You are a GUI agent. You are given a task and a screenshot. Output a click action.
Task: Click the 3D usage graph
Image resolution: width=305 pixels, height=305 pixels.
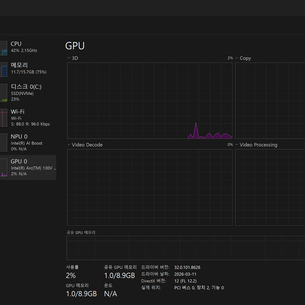tap(150, 101)
